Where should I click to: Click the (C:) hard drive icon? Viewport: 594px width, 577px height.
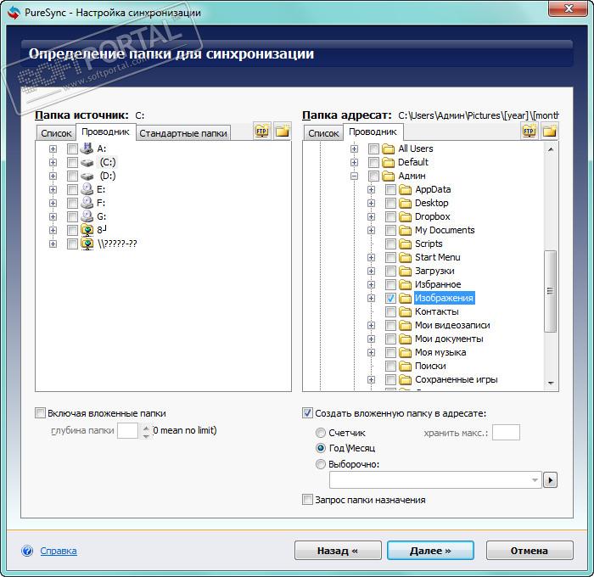(x=87, y=163)
